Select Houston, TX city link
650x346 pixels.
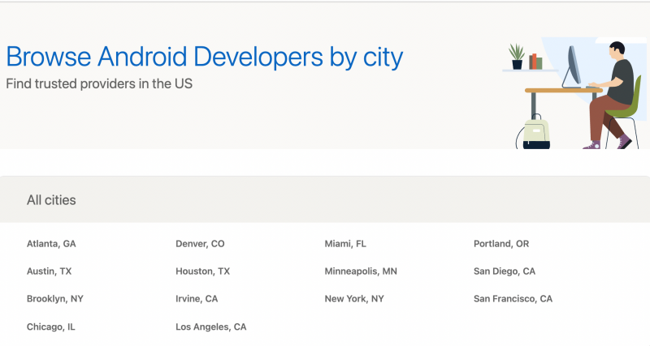coord(202,271)
